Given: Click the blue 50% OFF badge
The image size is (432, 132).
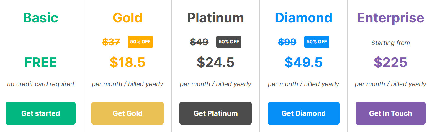Looking at the screenshot, I should pyautogui.click(x=317, y=42).
